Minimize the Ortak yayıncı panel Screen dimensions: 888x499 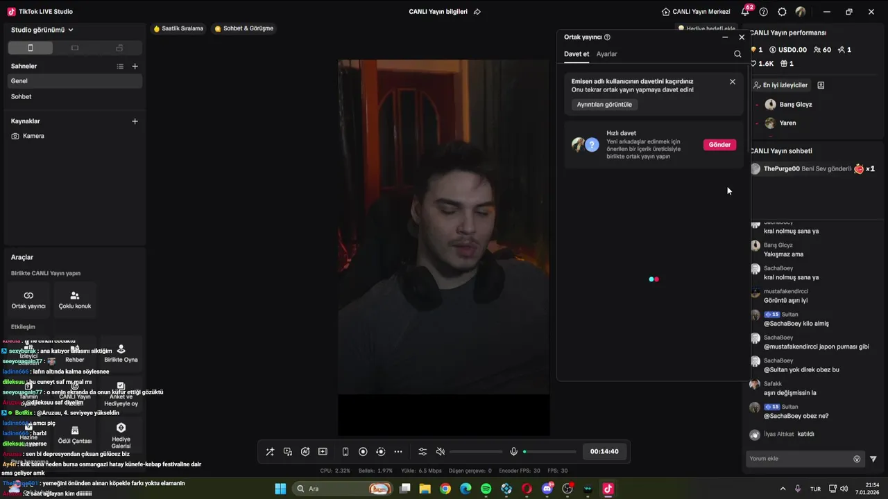tap(725, 37)
